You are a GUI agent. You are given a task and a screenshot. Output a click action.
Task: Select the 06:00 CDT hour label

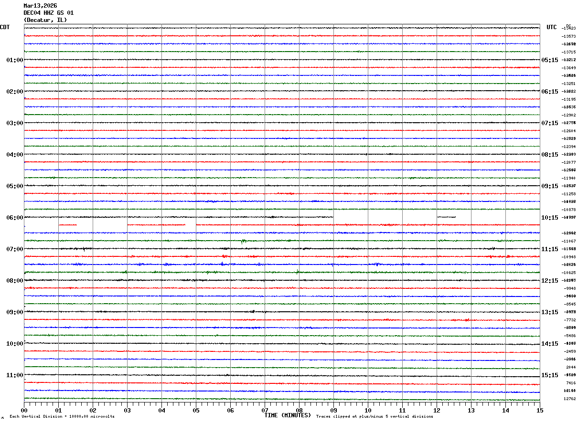coord(15,218)
